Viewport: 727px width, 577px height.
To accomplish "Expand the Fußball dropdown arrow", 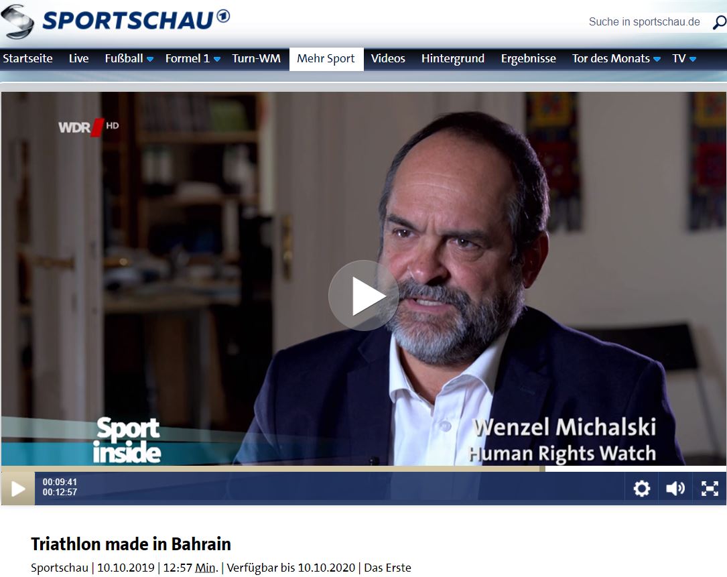I will (150, 60).
